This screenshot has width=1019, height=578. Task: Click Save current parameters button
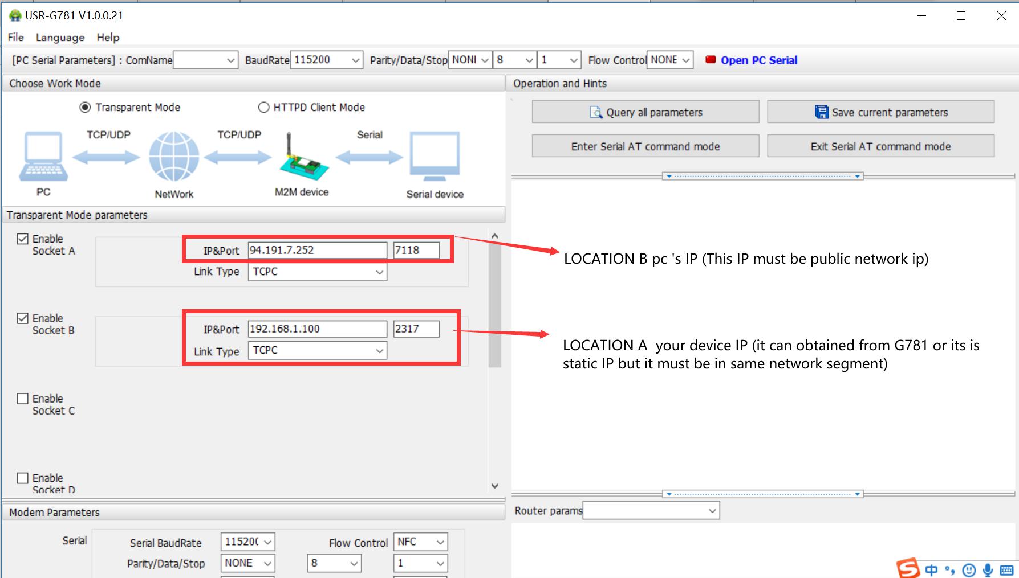tap(880, 112)
